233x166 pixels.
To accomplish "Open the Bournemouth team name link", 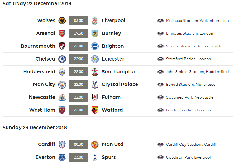I will click(x=38, y=46).
